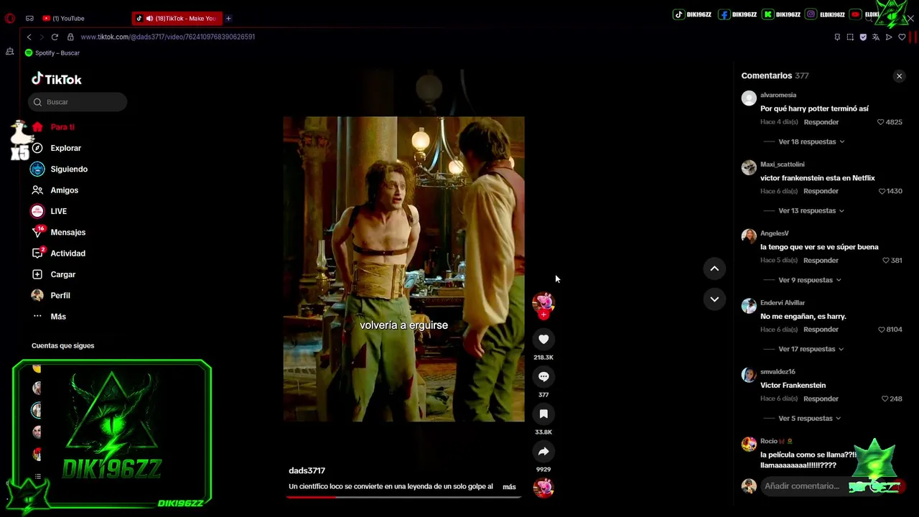Close the Comentarios panel

pos(899,76)
